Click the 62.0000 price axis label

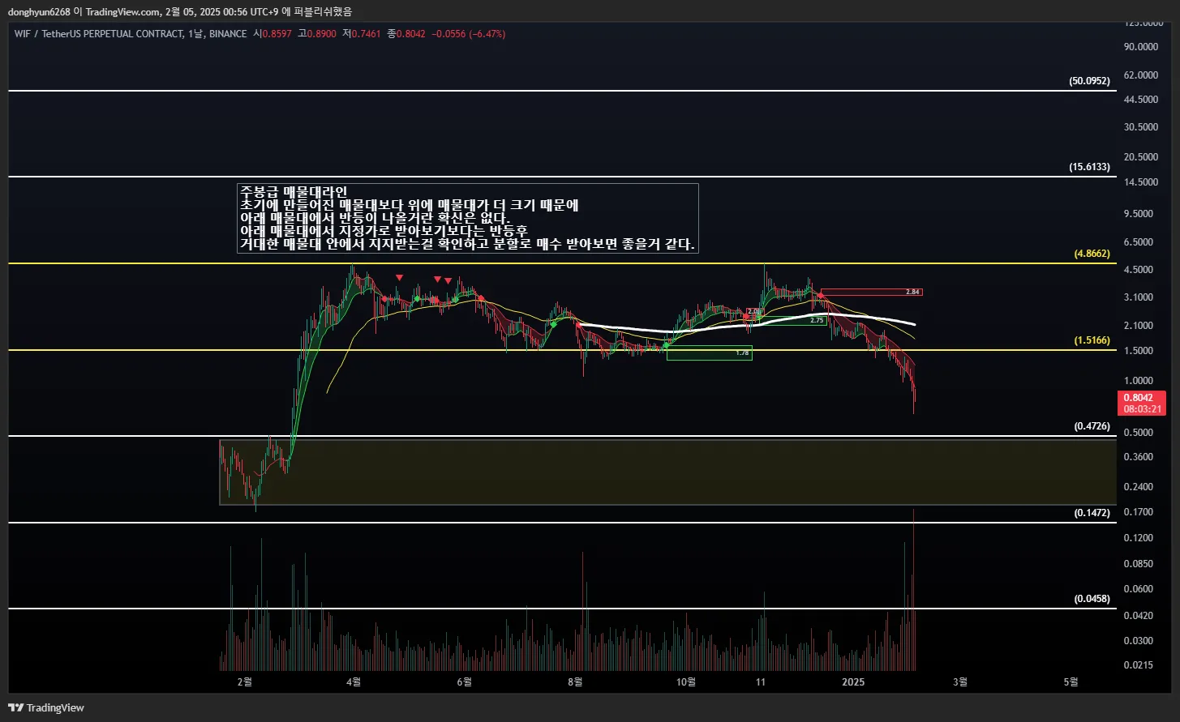point(1140,75)
